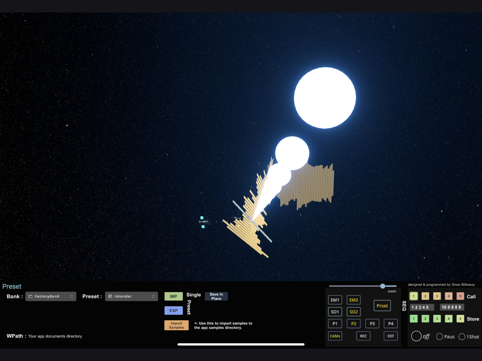Click the sequence durations field 10 8 8 8 8
This screenshot has height=361, width=482.
(452, 307)
